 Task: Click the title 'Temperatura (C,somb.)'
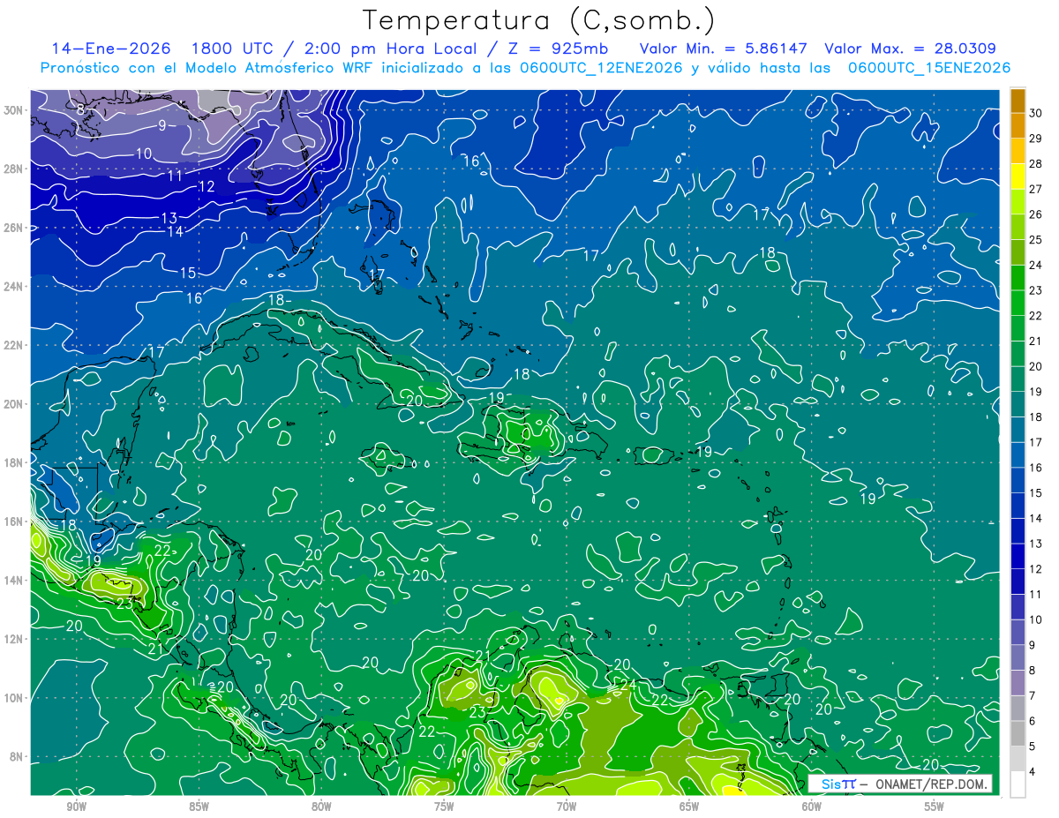pos(538,19)
